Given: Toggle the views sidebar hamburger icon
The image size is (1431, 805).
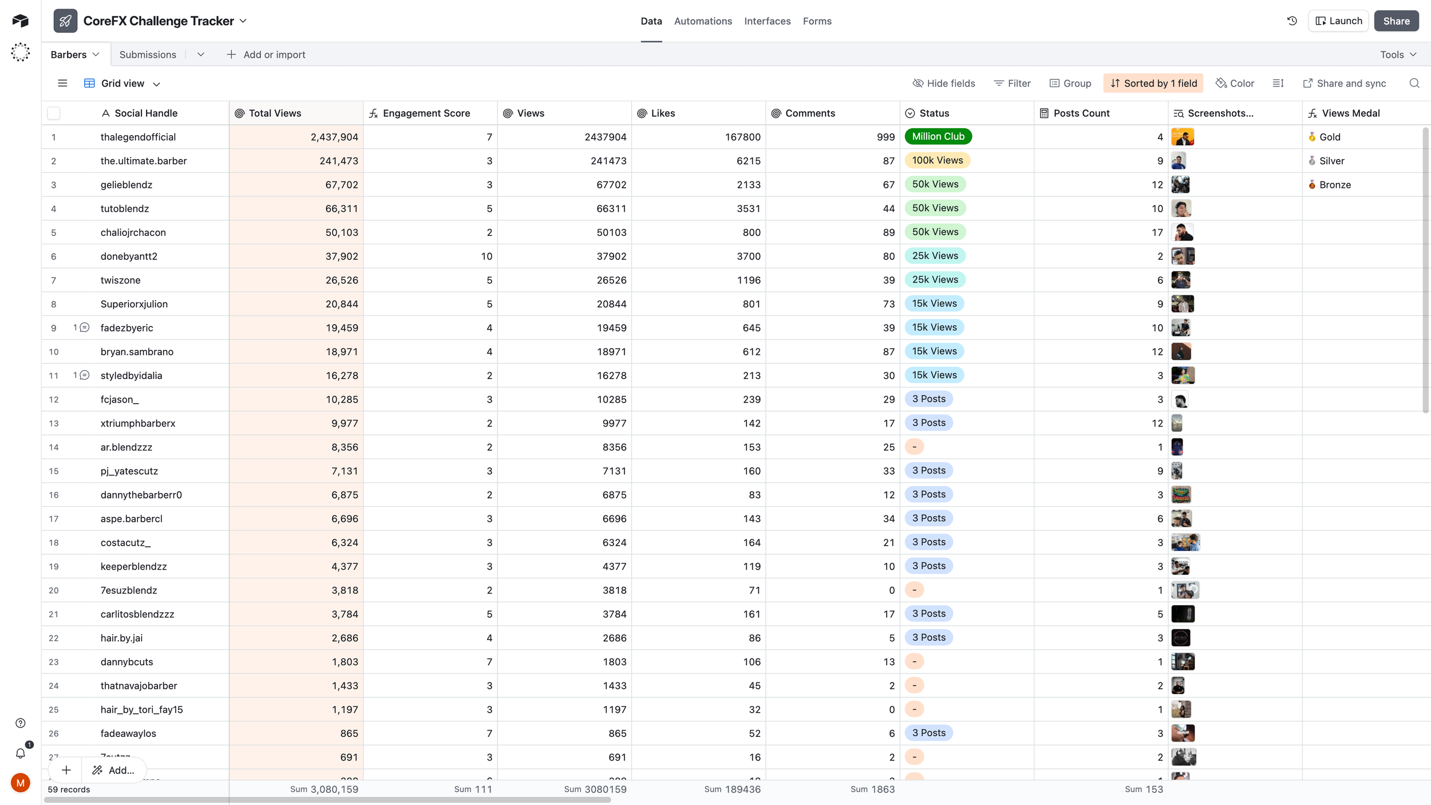Looking at the screenshot, I should [62, 84].
